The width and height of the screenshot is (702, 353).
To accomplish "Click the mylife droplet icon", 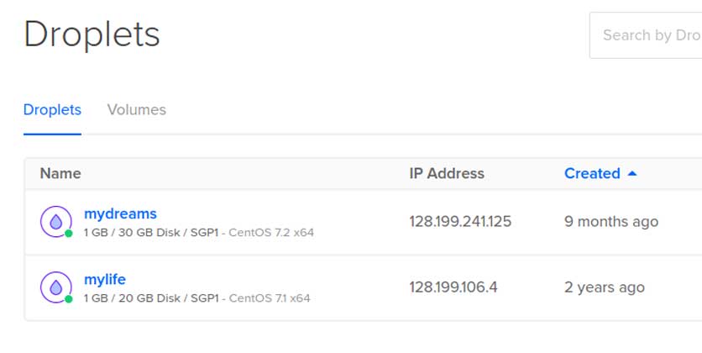I will (x=55, y=287).
